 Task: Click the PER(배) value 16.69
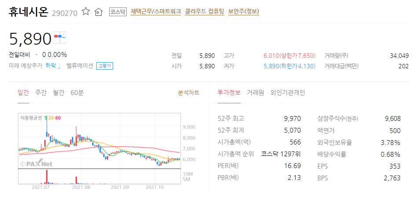coord(293,166)
